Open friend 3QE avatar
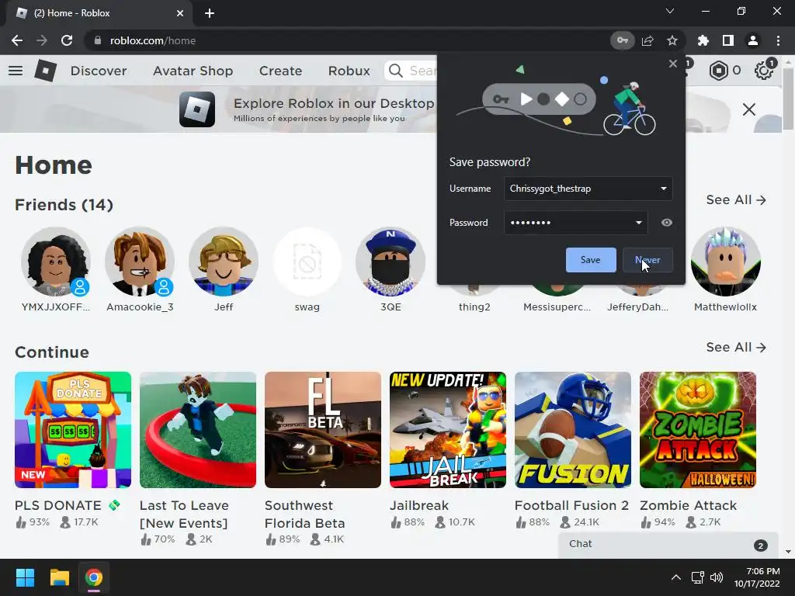This screenshot has height=596, width=795. (x=391, y=262)
